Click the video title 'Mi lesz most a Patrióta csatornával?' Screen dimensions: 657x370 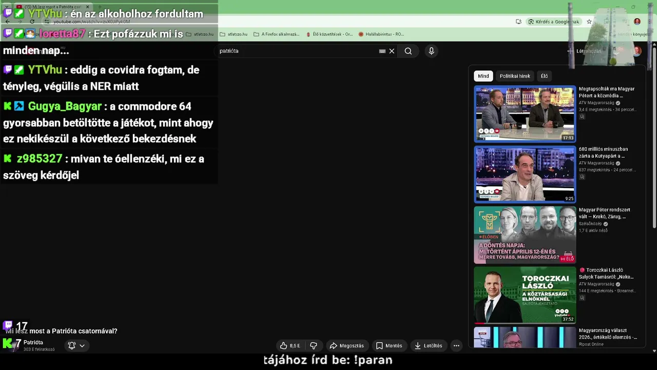[x=62, y=331]
